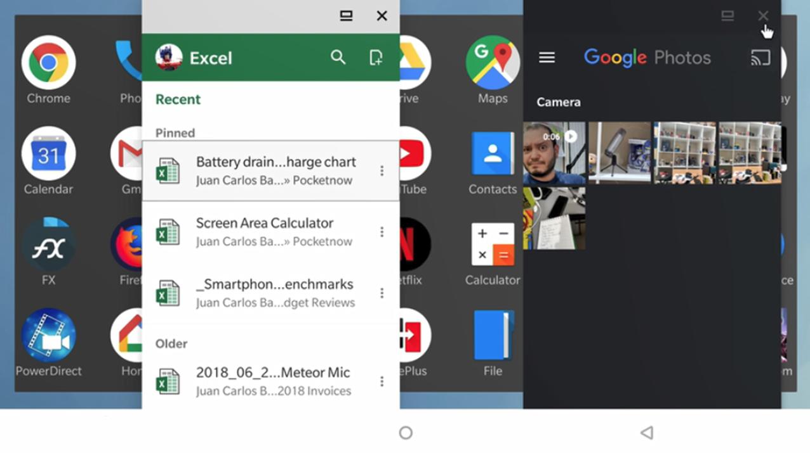
Task: Search in Excel with the magnifier icon
Action: (x=338, y=58)
